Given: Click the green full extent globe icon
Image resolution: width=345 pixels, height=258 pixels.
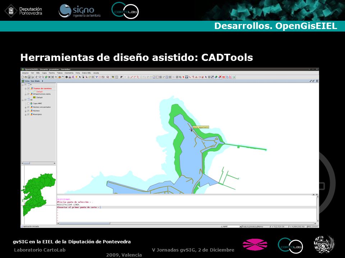Looking at the screenshot, I should 46,77.
